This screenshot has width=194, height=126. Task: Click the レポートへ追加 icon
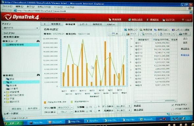(x=173, y=30)
